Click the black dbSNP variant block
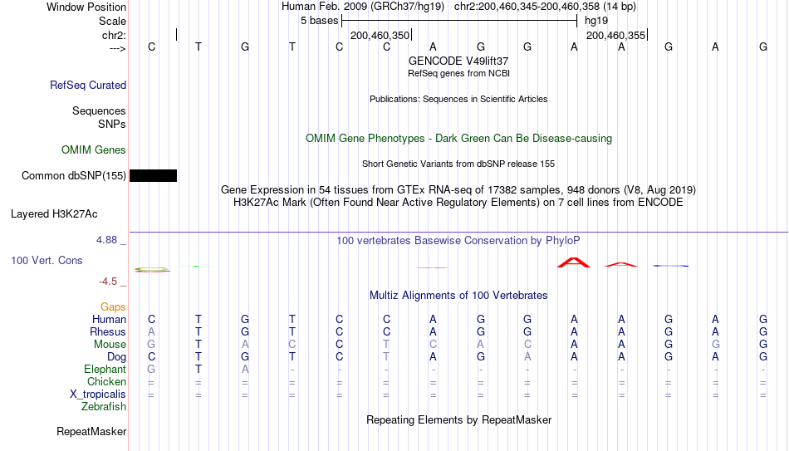Screen dimensions: 789x451 pos(153,176)
